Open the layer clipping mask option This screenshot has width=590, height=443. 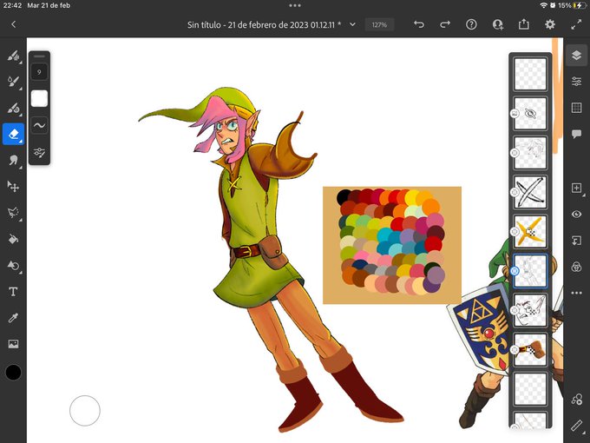pyautogui.click(x=576, y=241)
